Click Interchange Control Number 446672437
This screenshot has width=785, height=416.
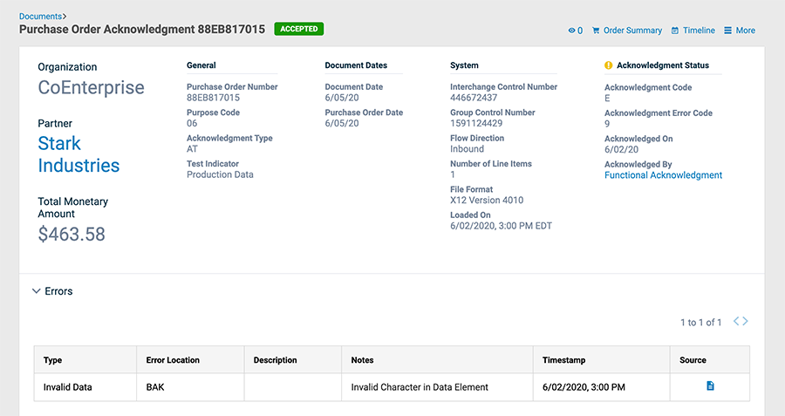click(x=474, y=98)
